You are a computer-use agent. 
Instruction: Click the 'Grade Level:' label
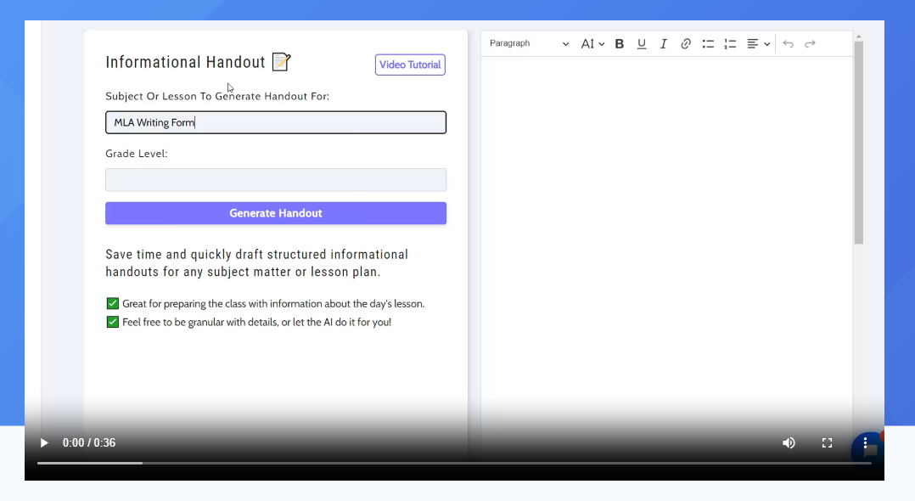tap(137, 154)
